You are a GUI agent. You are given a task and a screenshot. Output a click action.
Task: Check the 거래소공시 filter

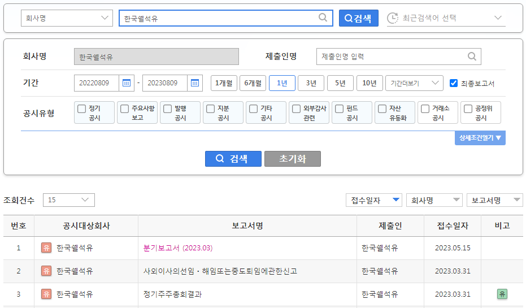[x=425, y=109]
